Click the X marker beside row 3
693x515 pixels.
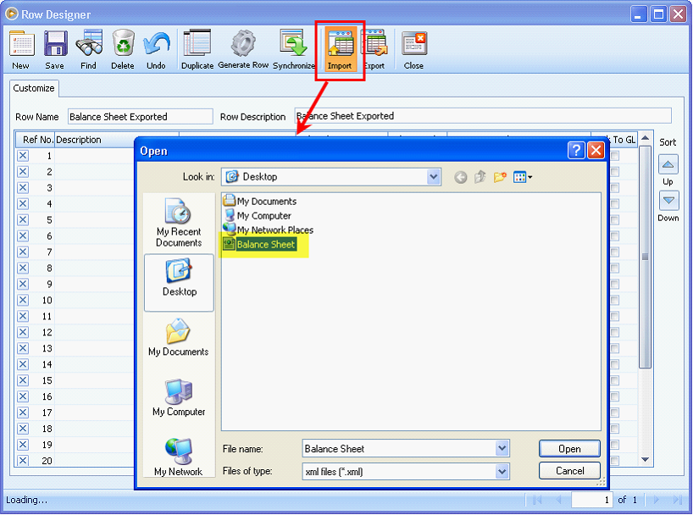(x=21, y=187)
